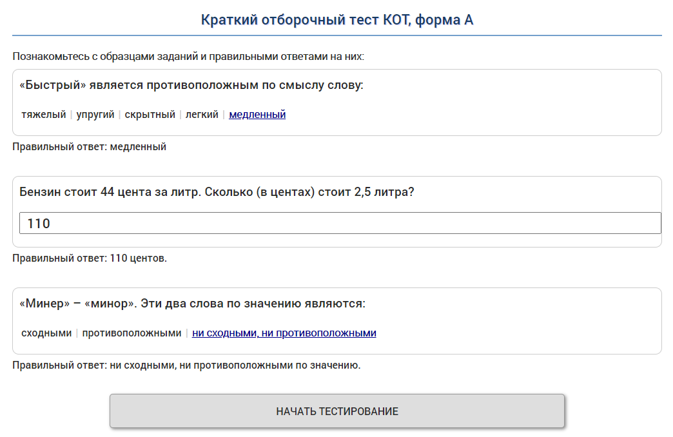
Task: Click the «Правильный ответ: 110 центов» caption
Action: click(x=89, y=258)
